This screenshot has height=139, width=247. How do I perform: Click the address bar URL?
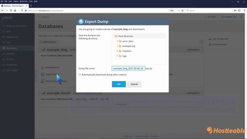(x=46, y=10)
